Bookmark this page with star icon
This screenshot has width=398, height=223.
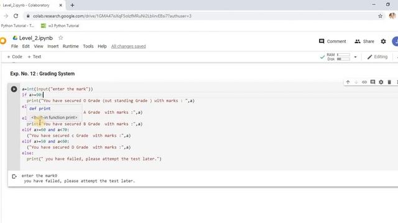click(380, 16)
